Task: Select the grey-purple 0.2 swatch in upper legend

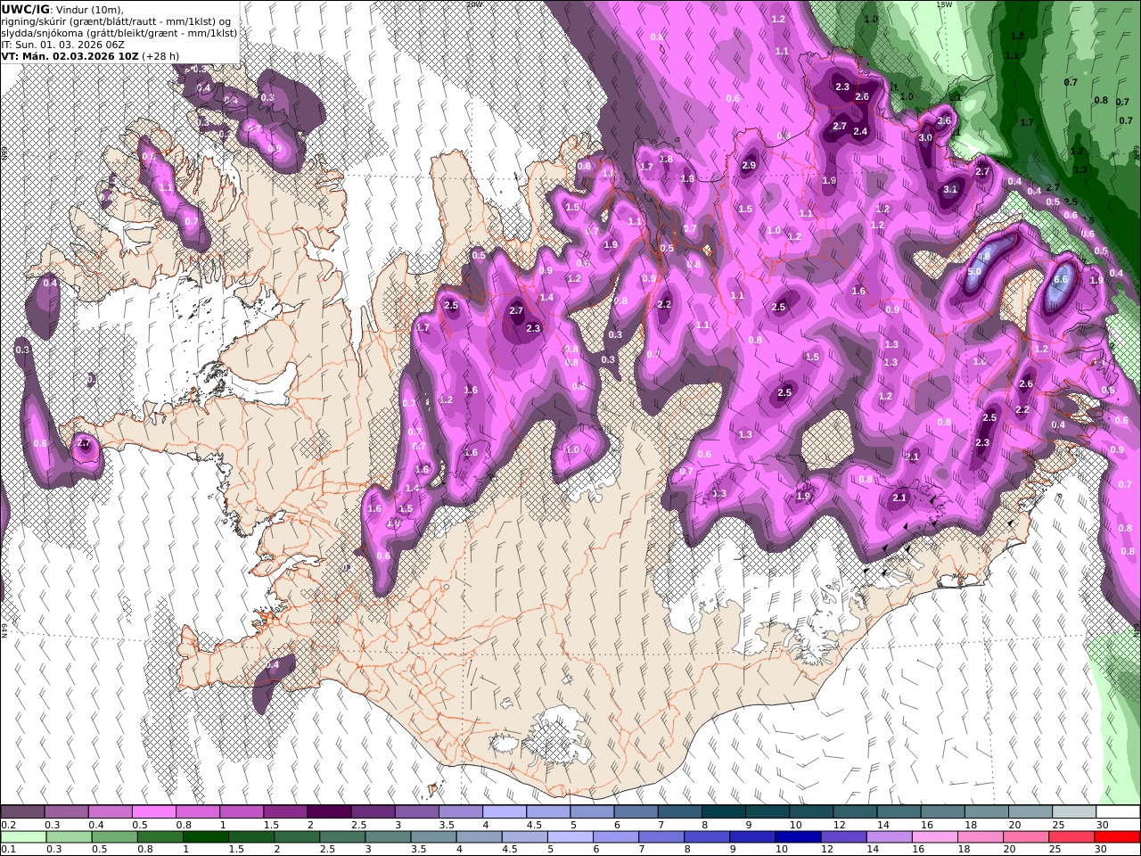Action: [x=22, y=811]
